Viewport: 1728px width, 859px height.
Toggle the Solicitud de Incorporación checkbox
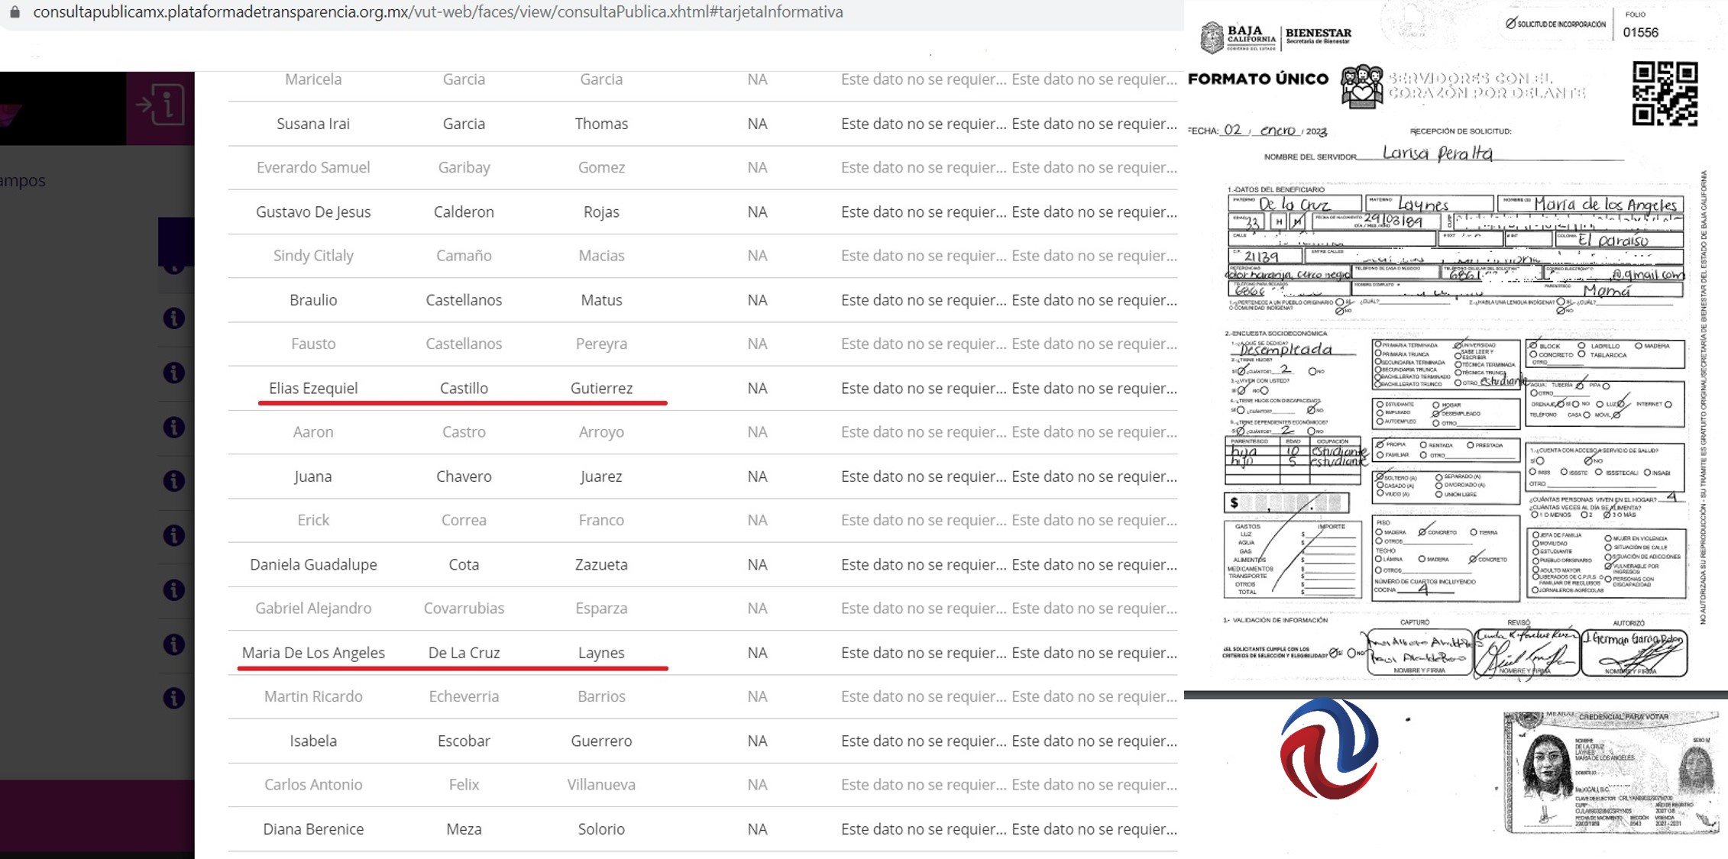[1510, 24]
